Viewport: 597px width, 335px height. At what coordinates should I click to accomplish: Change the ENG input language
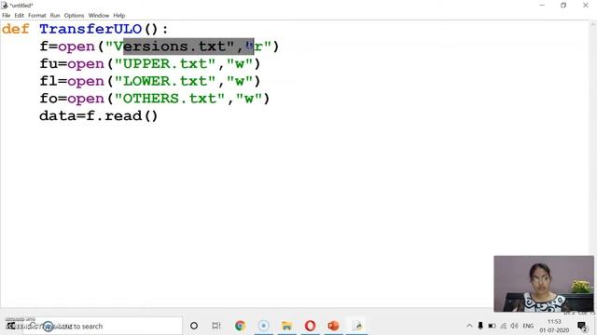(528, 326)
